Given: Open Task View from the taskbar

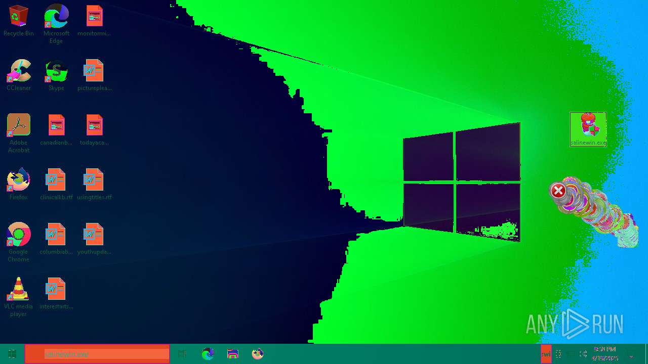Looking at the screenshot, I should (182, 354).
